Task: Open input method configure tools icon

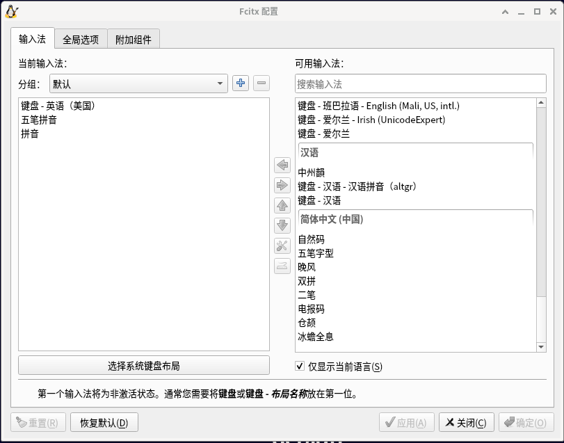Action: click(282, 246)
